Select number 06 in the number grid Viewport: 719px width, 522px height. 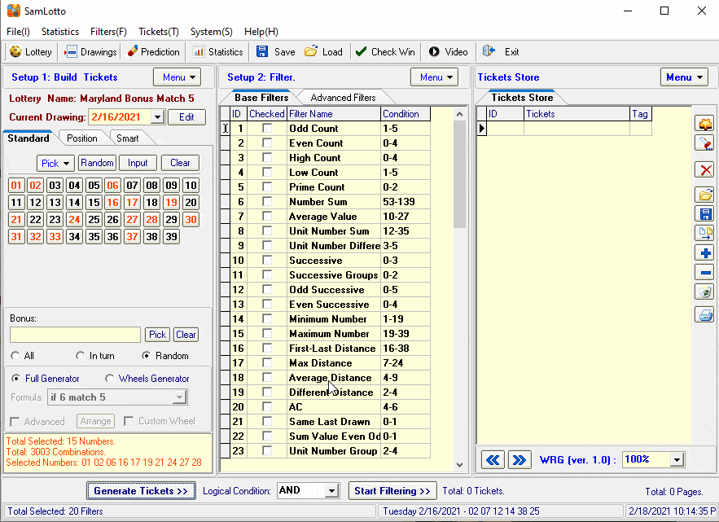[113, 186]
